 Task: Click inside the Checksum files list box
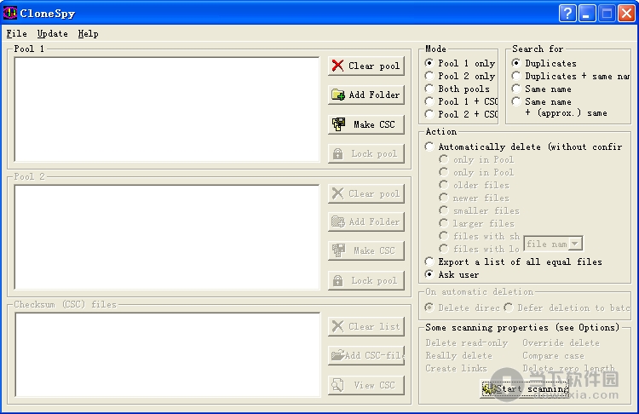pos(167,354)
